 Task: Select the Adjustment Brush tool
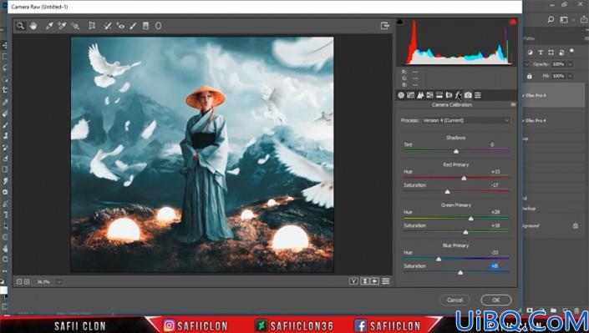point(133,26)
